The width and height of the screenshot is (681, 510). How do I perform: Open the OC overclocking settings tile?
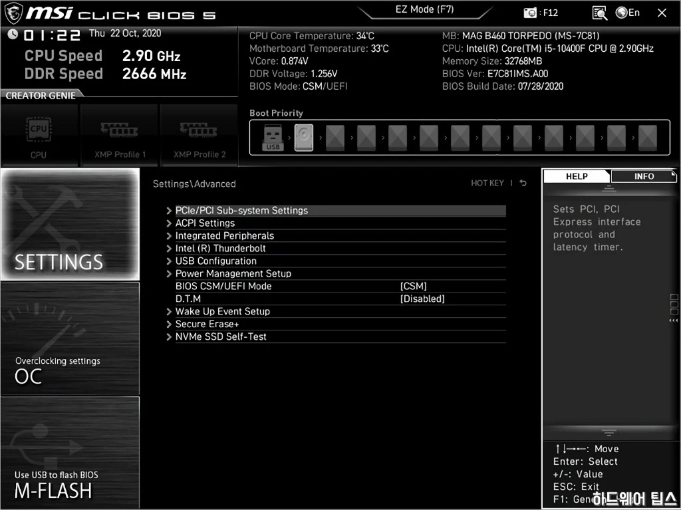(70, 339)
